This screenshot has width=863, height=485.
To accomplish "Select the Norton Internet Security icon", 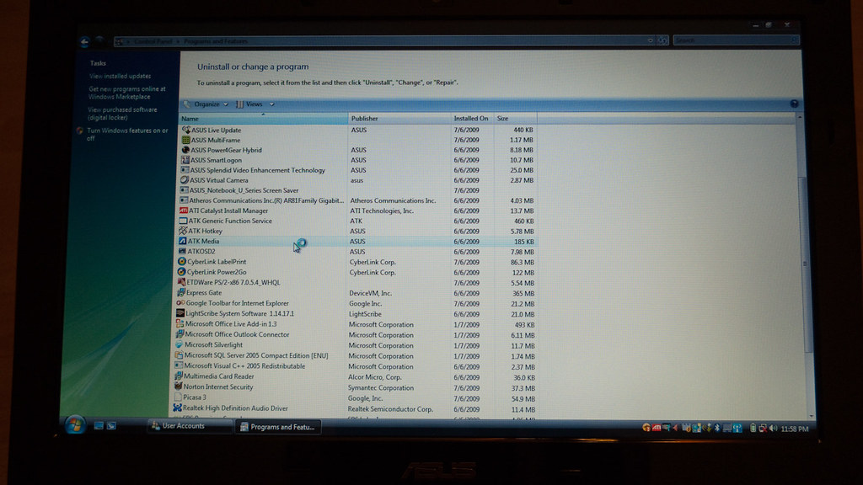I will [x=178, y=386].
